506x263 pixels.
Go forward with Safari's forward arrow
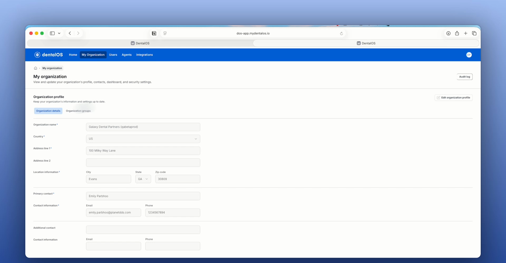[x=78, y=33]
